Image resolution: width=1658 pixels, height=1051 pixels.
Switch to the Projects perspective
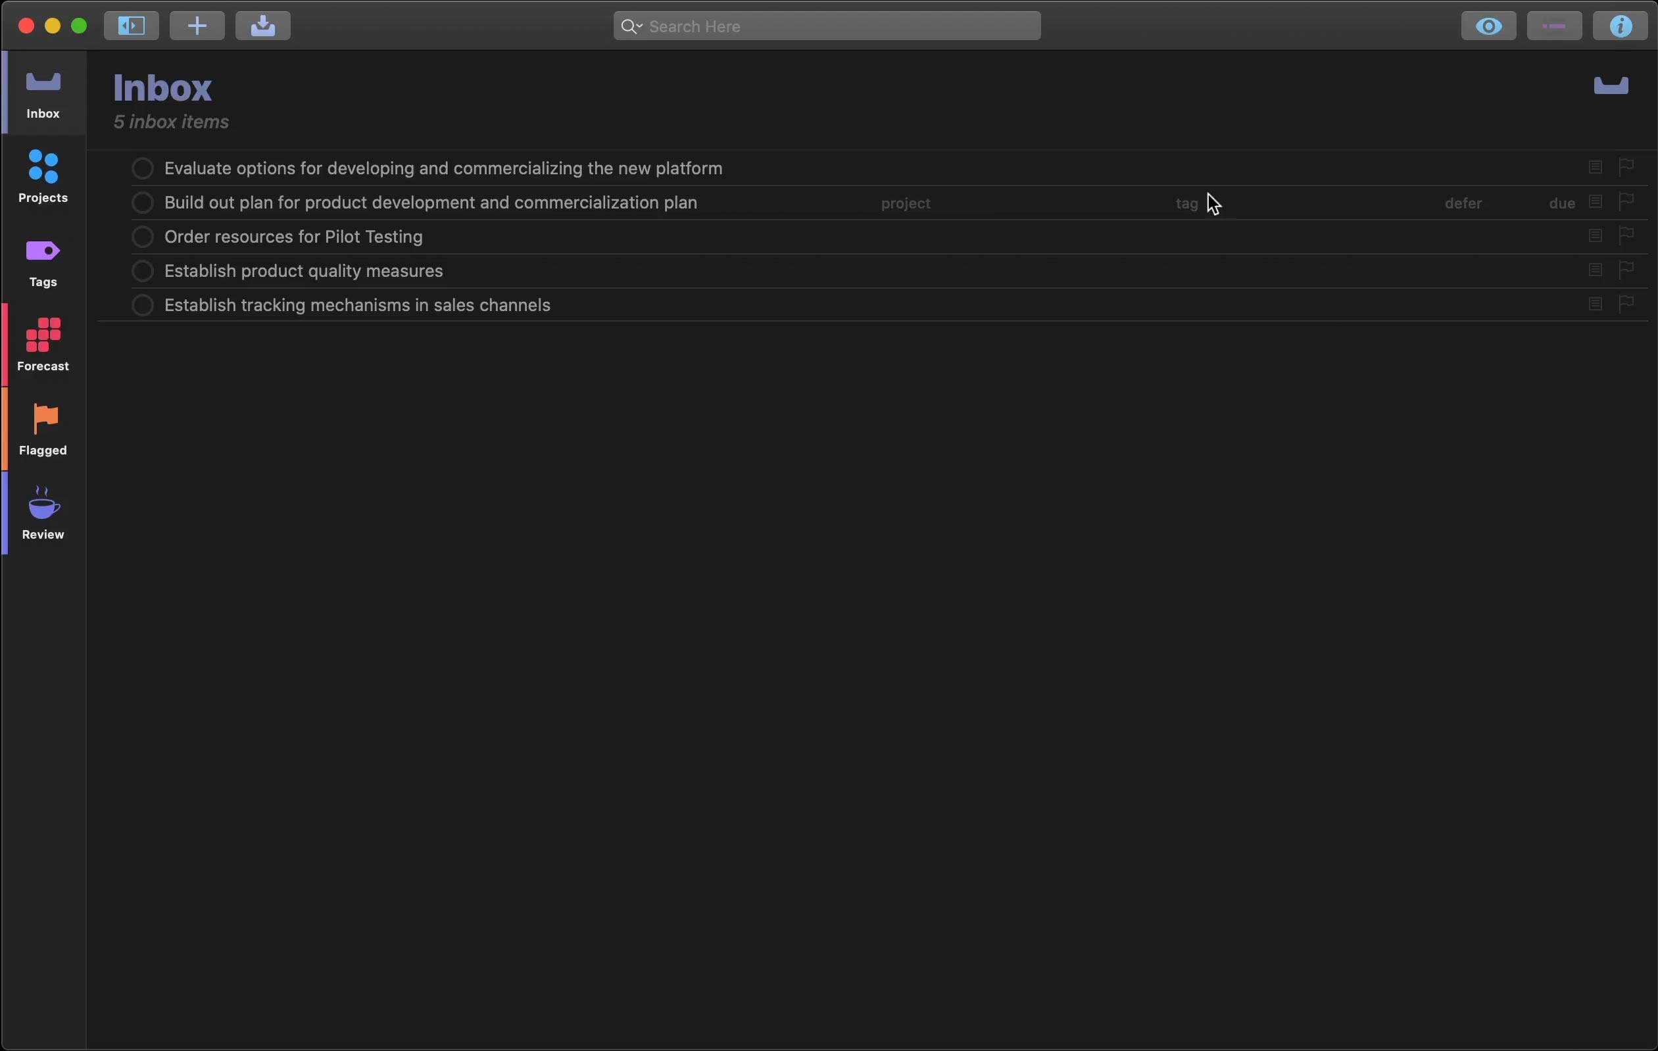click(43, 177)
